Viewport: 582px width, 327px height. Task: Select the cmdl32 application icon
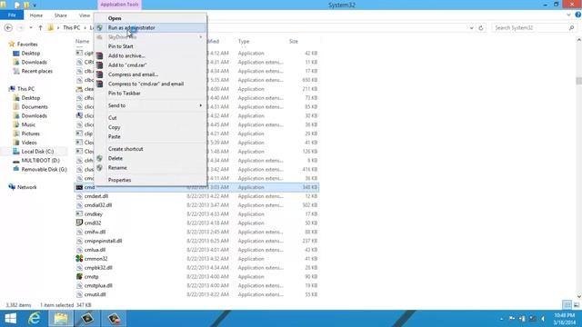pos(79,223)
